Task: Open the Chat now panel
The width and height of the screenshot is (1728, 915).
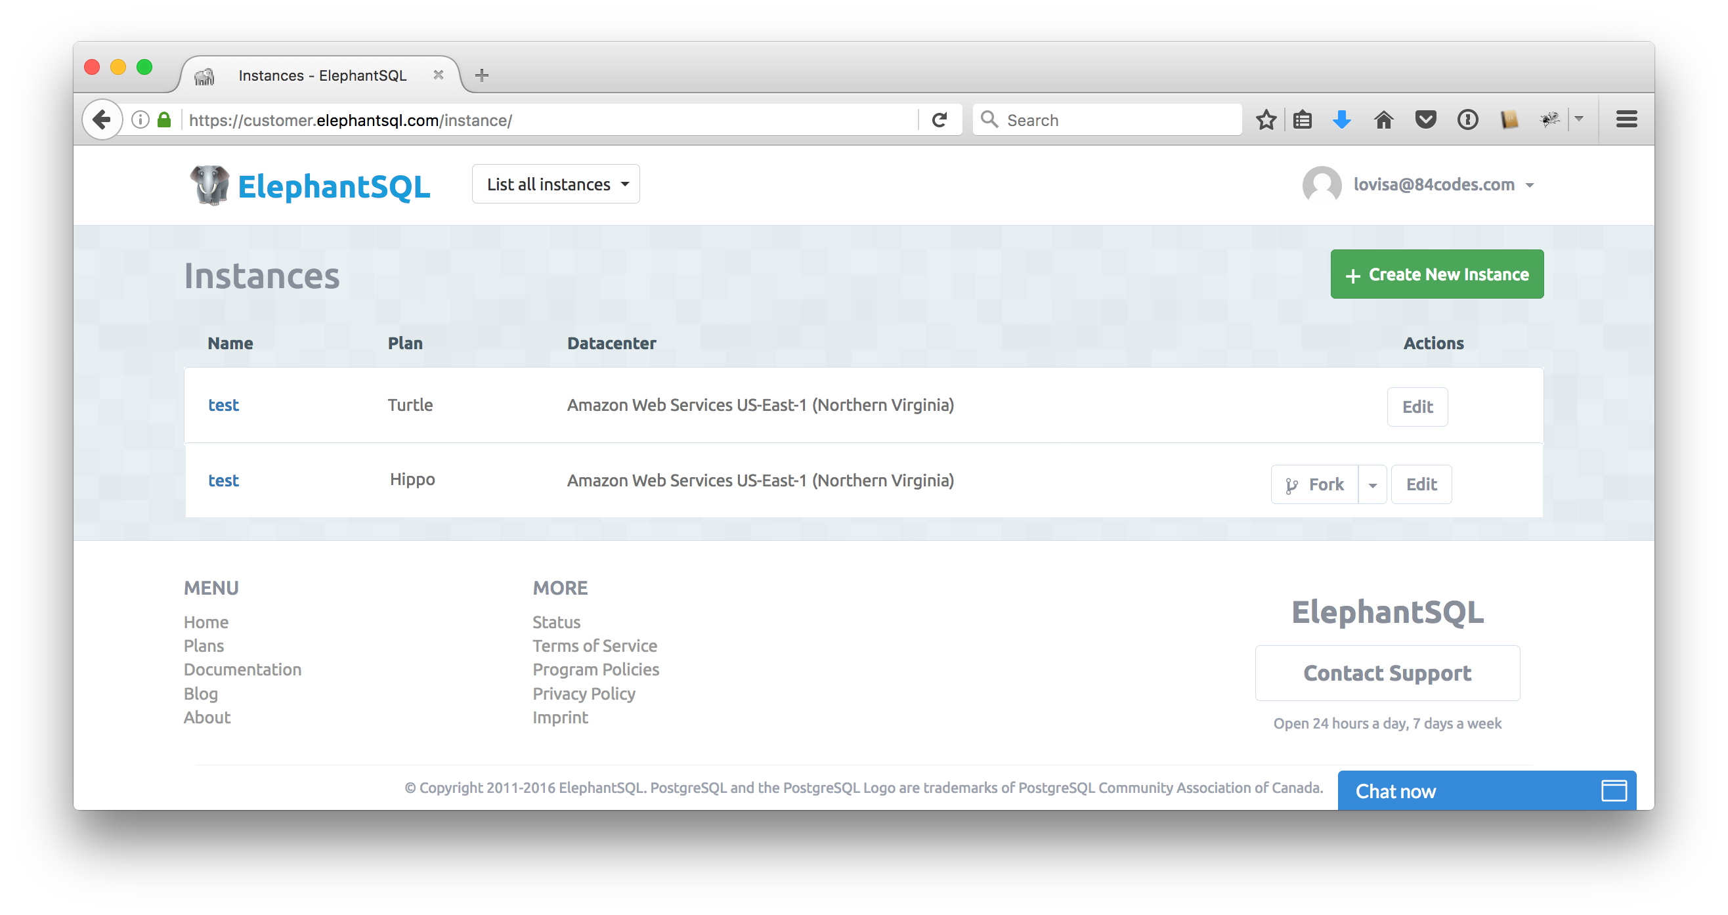Action: (x=1395, y=791)
